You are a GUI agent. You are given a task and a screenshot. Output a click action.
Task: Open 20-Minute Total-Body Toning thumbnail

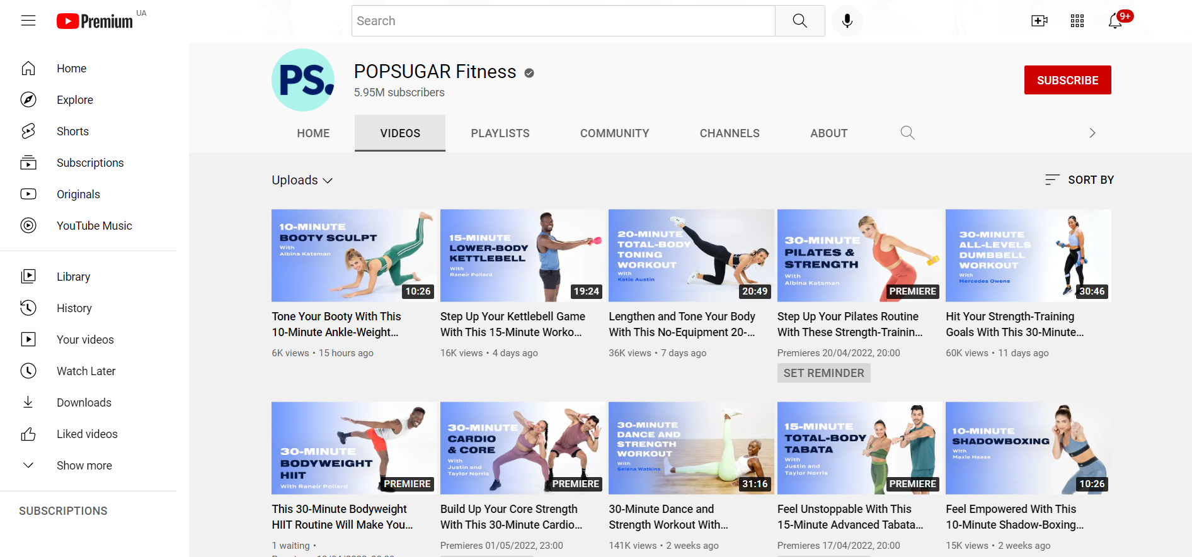691,256
